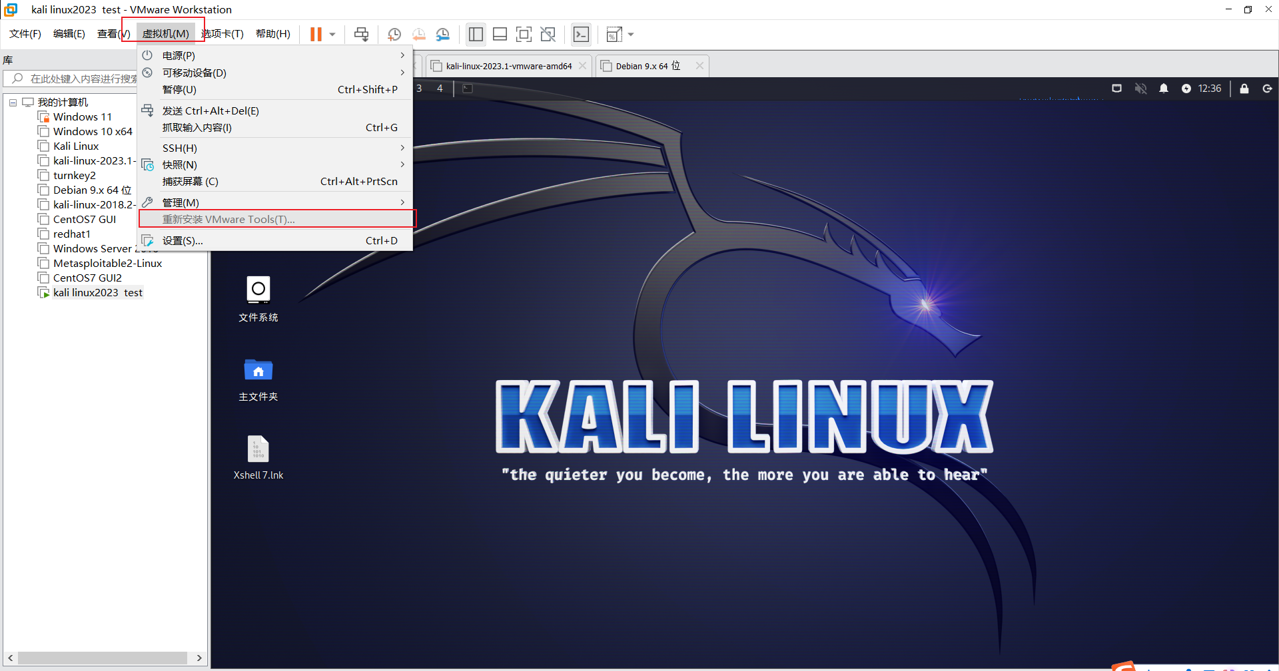Open notifications bell in Kali panel
This screenshot has width=1279, height=671.
click(x=1164, y=89)
